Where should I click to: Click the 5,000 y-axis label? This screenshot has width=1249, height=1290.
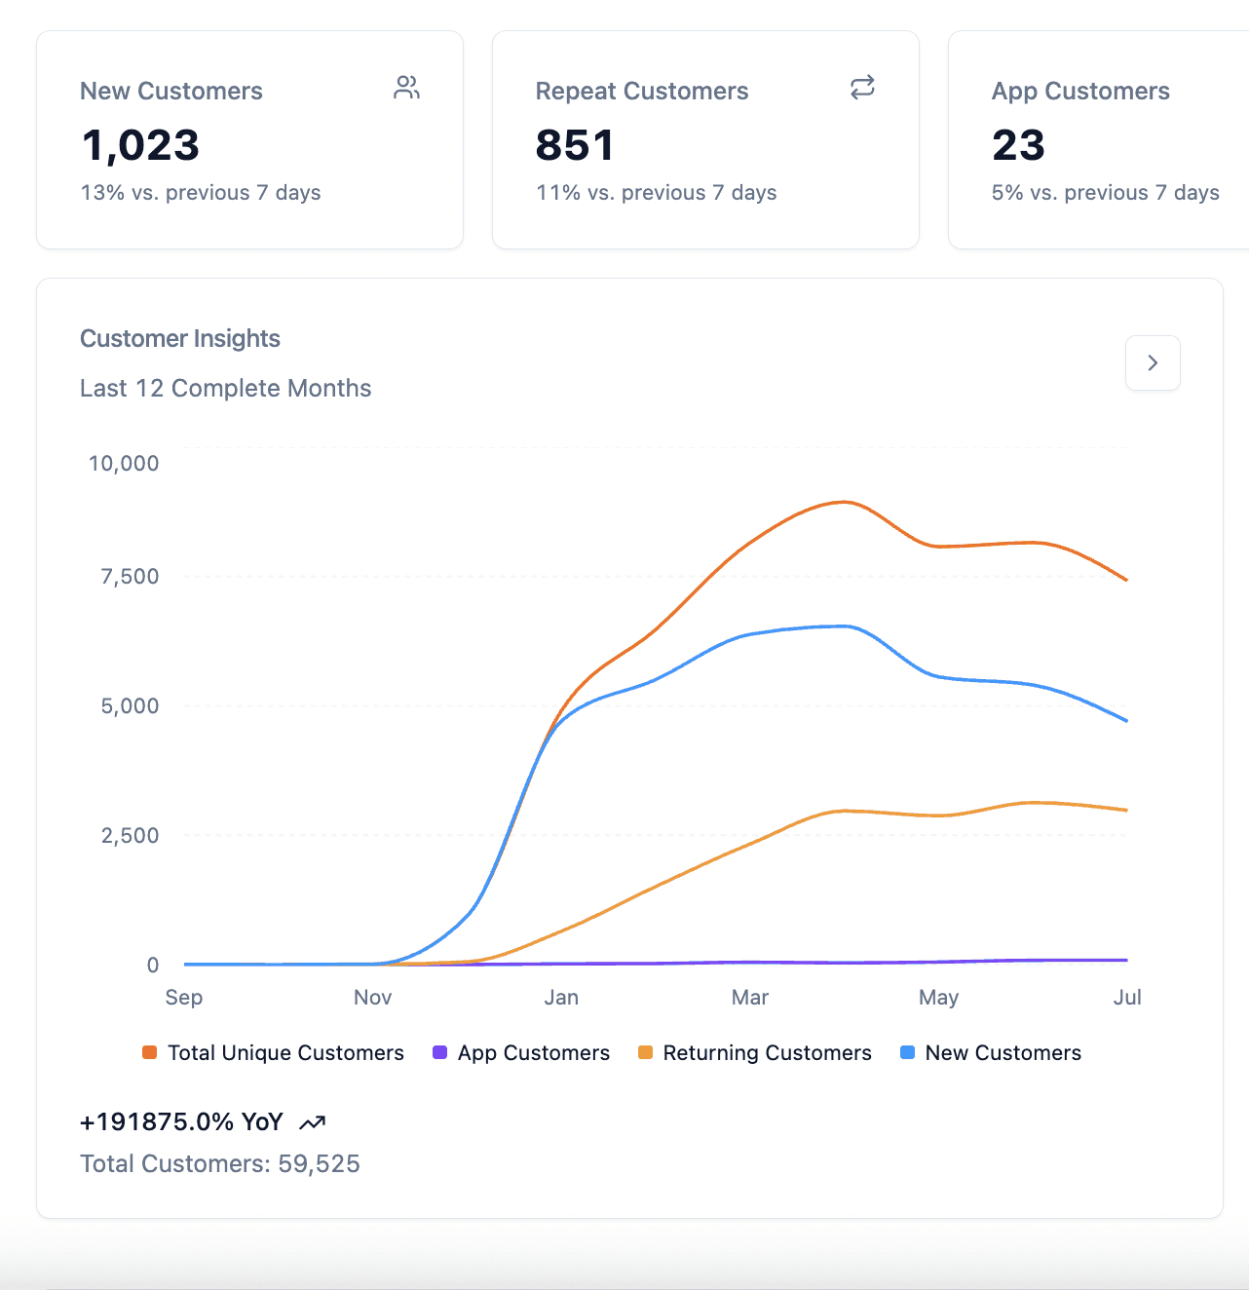[x=130, y=706]
